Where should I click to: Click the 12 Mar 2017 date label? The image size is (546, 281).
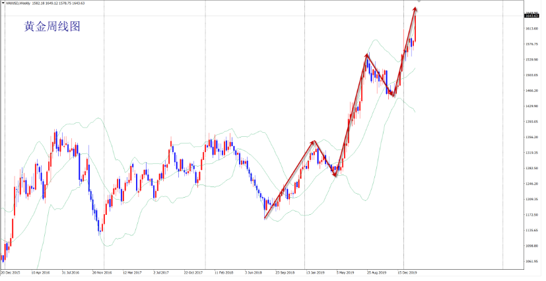[133, 273]
